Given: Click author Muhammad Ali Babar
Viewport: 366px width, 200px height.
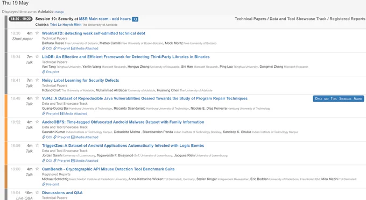Looking at the screenshot, I should coord(111,90).
